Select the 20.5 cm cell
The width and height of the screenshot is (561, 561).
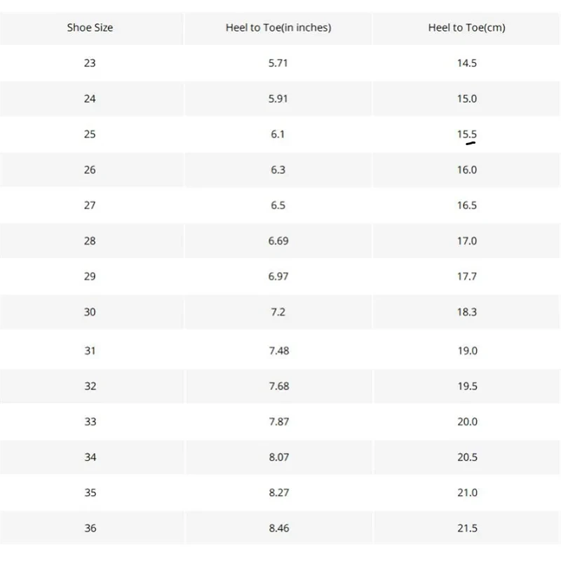pyautogui.click(x=467, y=457)
